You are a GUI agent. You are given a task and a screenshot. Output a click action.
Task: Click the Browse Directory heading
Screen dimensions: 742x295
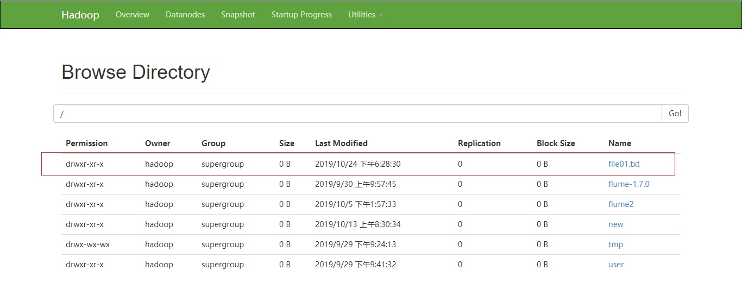tap(136, 72)
